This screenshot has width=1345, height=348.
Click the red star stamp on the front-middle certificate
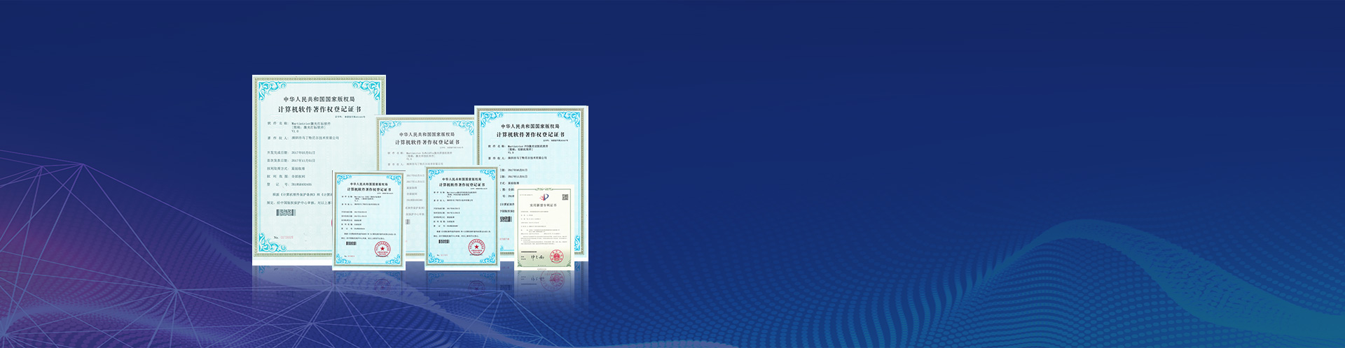click(x=476, y=247)
